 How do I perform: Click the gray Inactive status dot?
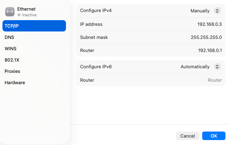[x=19, y=15]
